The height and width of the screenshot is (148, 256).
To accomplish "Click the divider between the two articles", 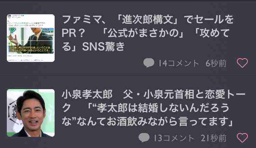I will pos(128,75).
